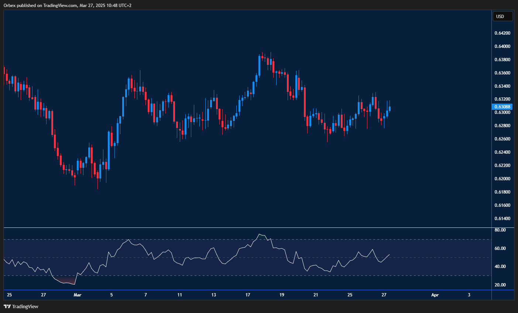This screenshot has height=313, width=518.
Task: Click the highlighted current price tag 0.63088
Action: (x=502, y=107)
